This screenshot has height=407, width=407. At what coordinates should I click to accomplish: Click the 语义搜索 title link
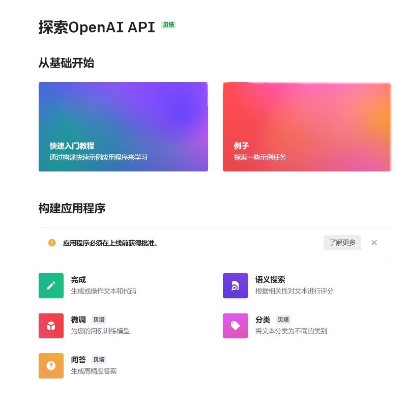pyautogui.click(x=270, y=279)
